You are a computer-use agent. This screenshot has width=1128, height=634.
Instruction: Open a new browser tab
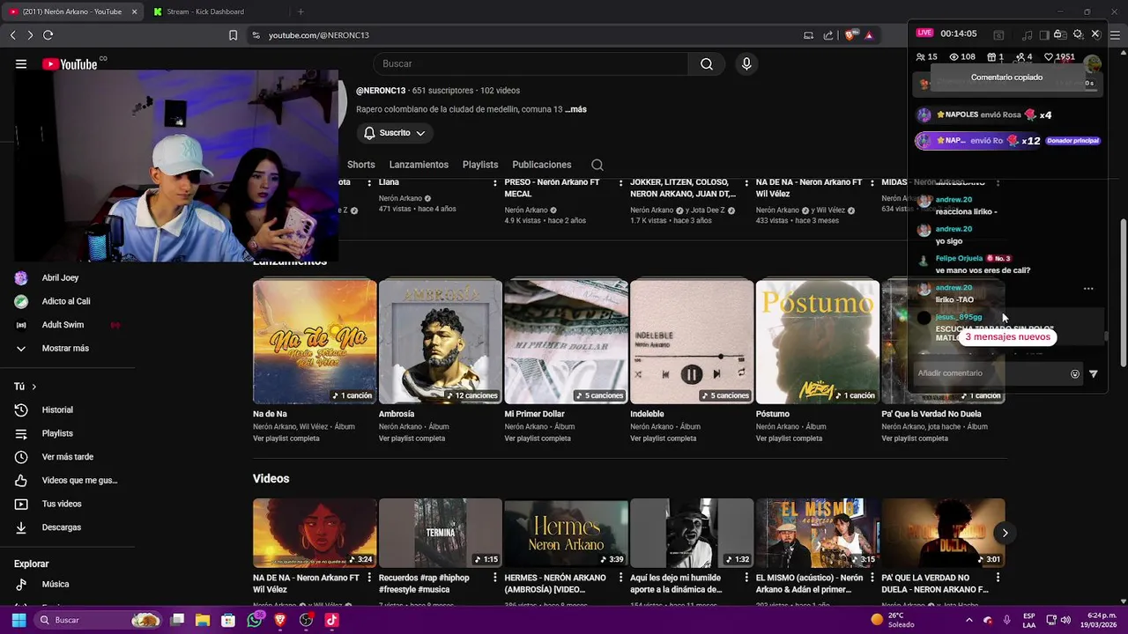click(x=301, y=11)
